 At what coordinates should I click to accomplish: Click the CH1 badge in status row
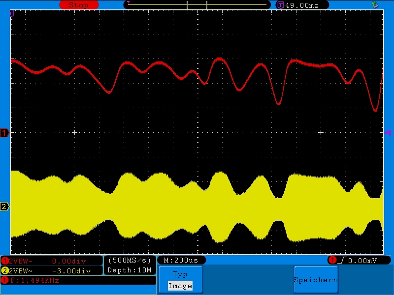click(x=5, y=261)
